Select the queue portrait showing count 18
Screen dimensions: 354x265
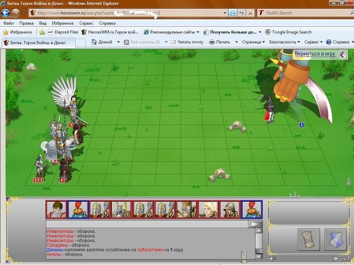[x=186, y=210]
